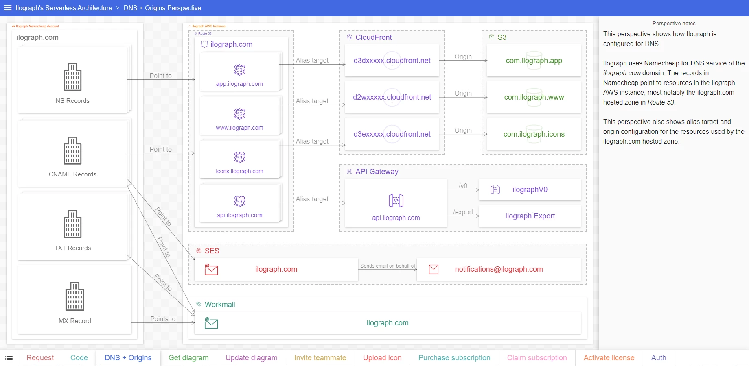Click Route 53 icon for icons.ilograph.com

[240, 157]
